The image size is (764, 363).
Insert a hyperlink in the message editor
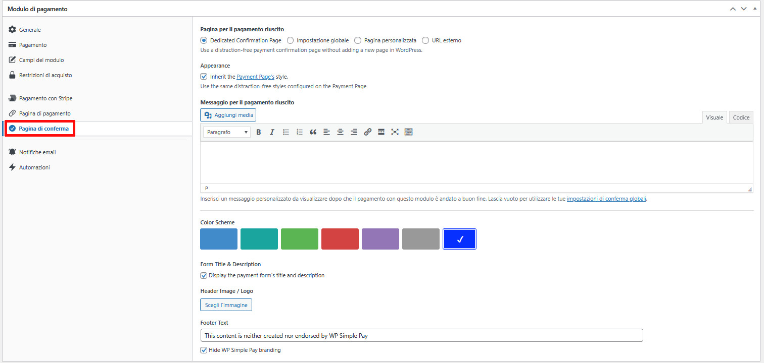pyautogui.click(x=367, y=132)
